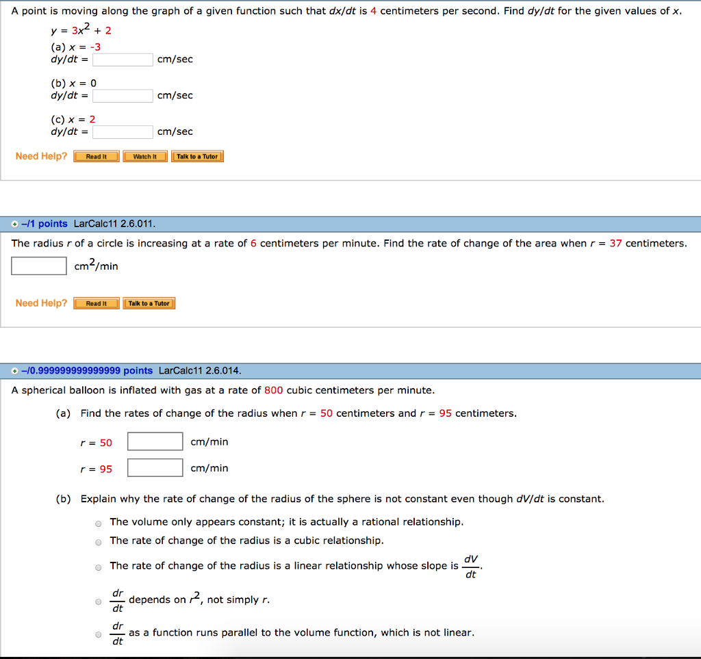Click the cm²/min answer box for the circle problem
This screenshot has width=701, height=659.
[38, 266]
